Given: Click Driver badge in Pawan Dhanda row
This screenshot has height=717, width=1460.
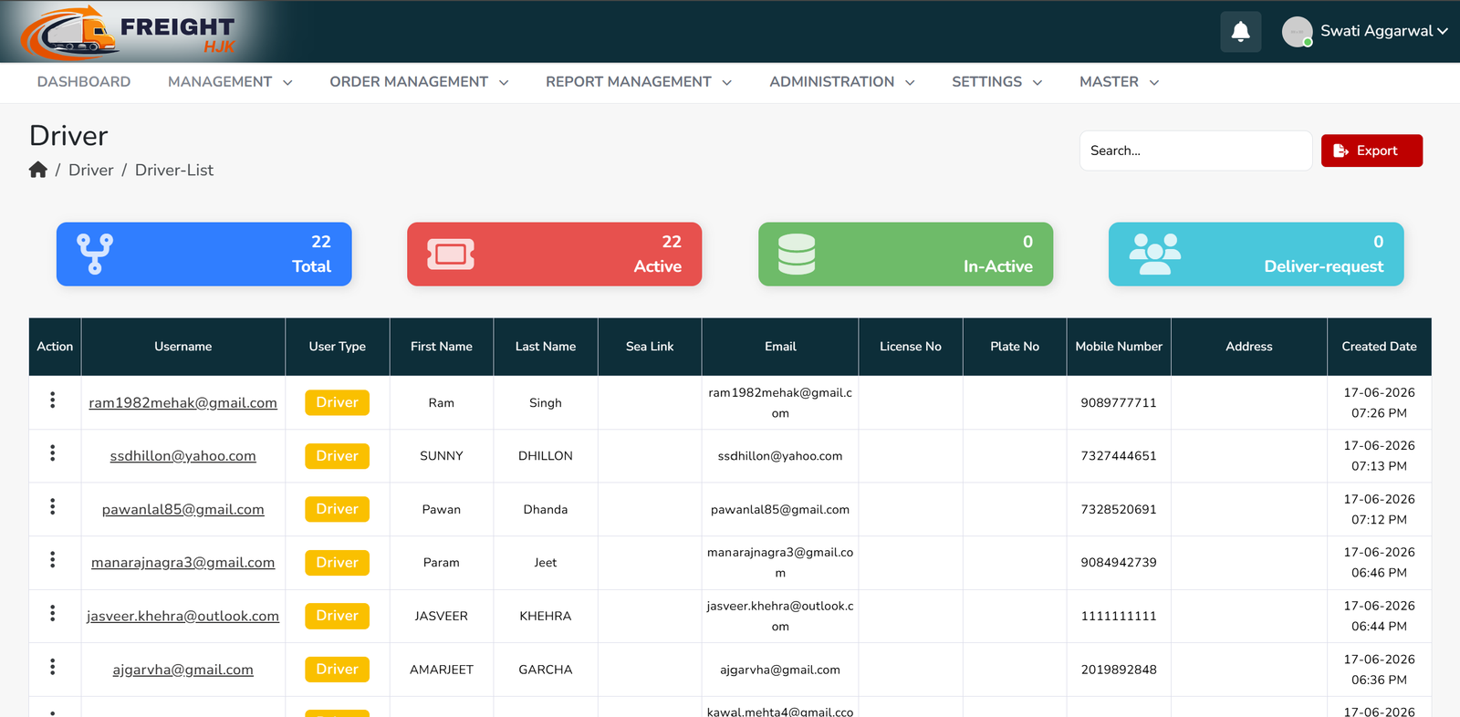Looking at the screenshot, I should [x=338, y=509].
